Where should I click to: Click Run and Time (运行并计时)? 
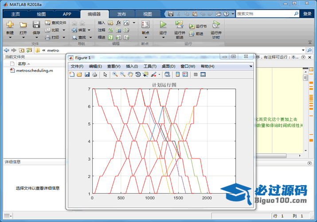coord(216,30)
